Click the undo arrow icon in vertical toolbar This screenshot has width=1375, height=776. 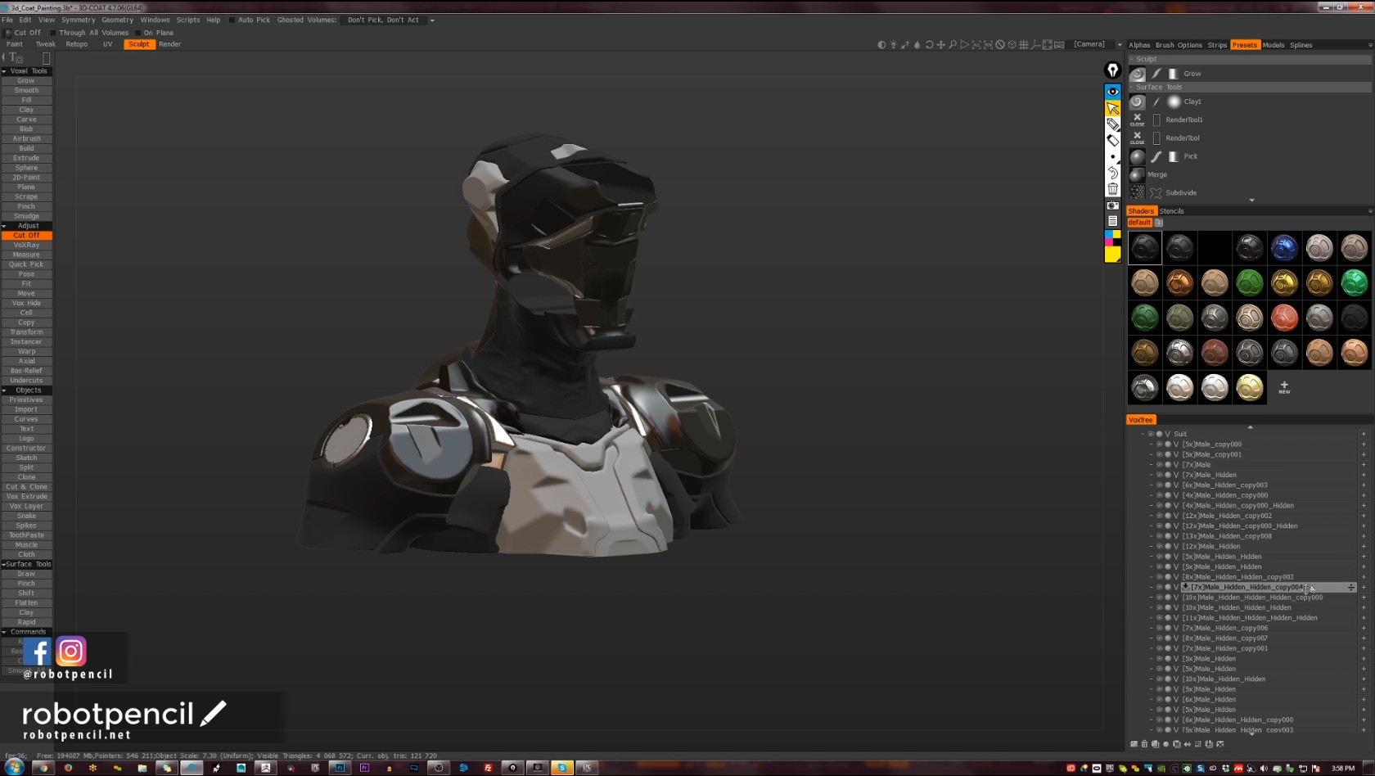pos(1112,173)
